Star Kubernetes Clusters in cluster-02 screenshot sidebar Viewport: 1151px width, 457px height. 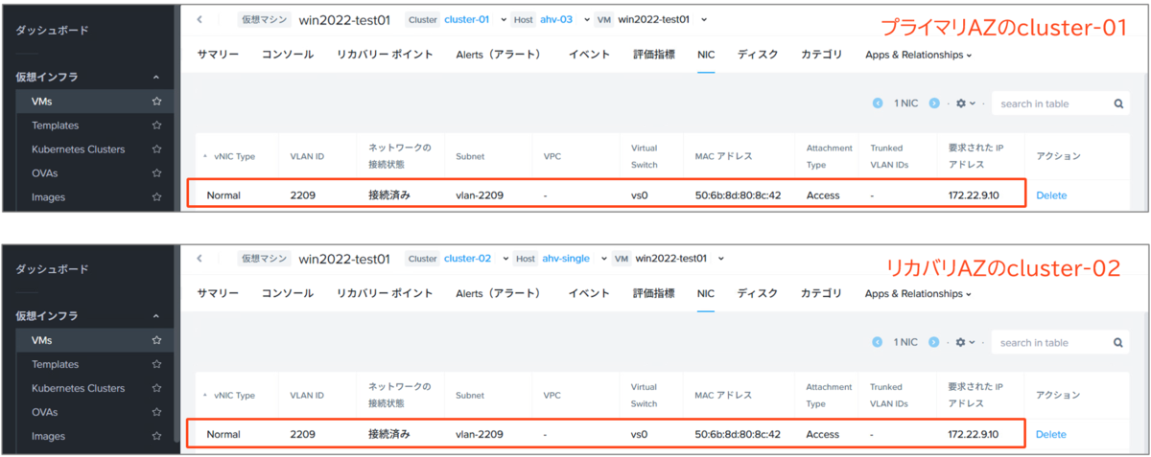[x=156, y=388]
